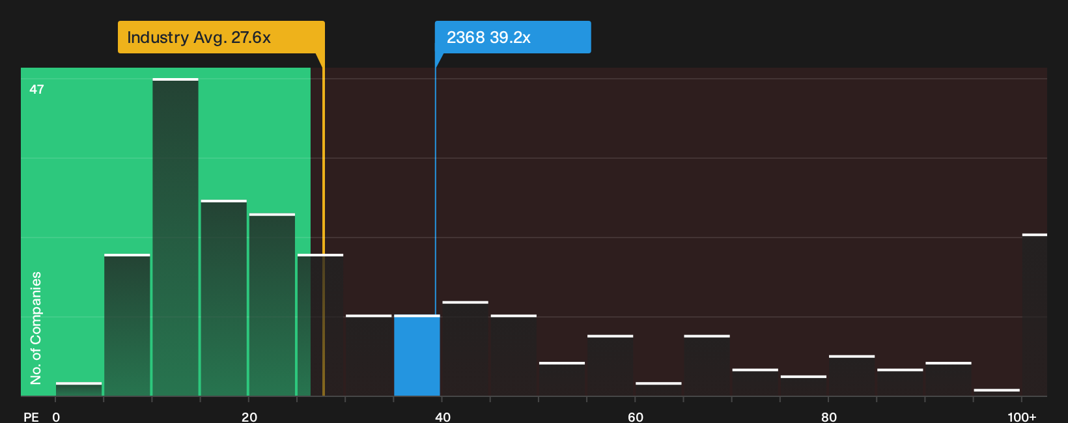Click the bar in the 45–50 PE bin
Viewport: 1068px width, 423px height.
pos(514,355)
